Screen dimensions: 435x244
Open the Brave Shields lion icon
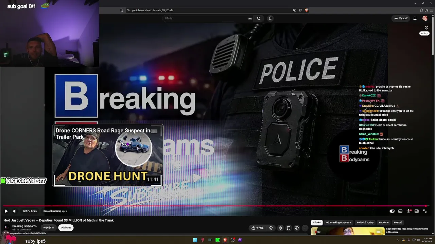(307, 10)
